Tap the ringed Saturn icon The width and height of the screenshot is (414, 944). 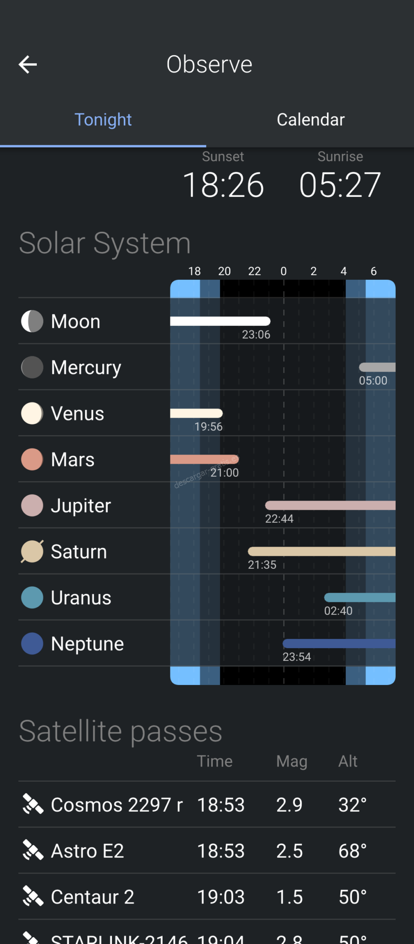pyautogui.click(x=31, y=551)
